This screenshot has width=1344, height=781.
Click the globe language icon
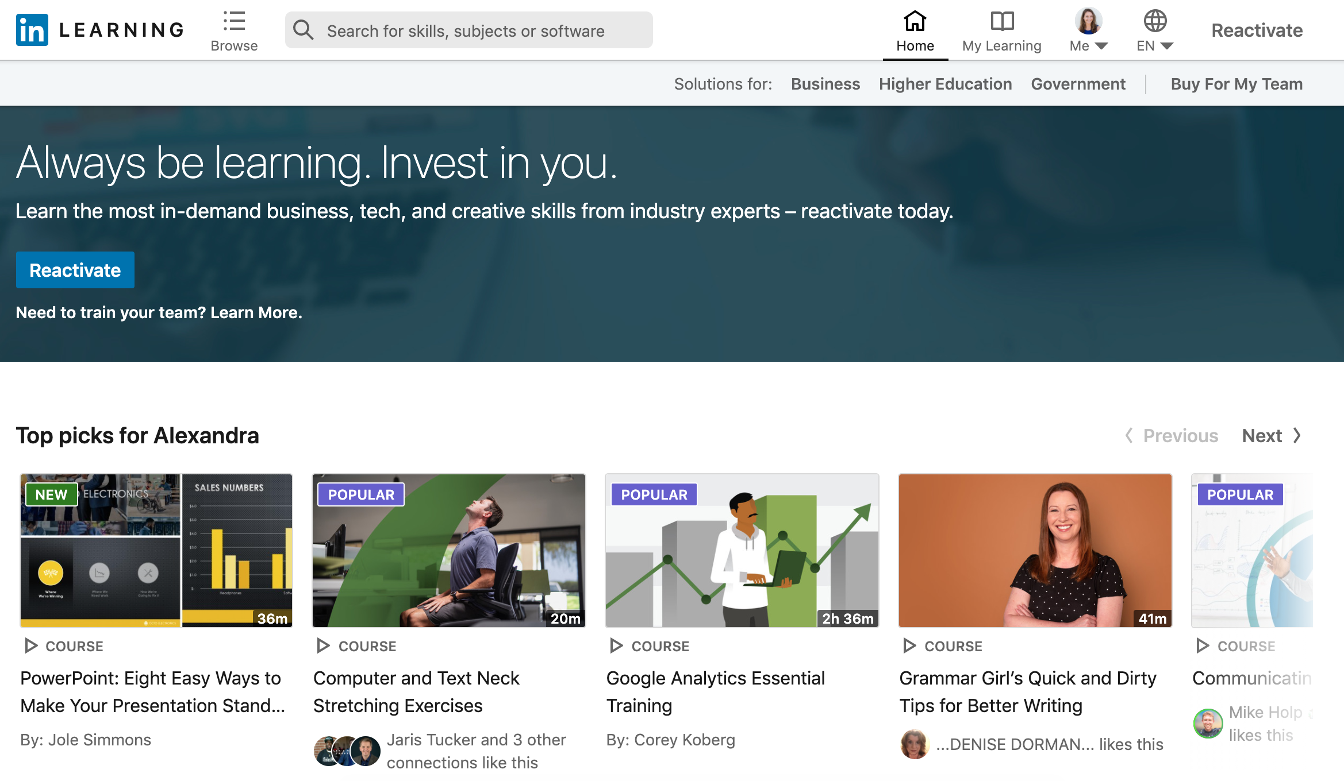tap(1155, 21)
